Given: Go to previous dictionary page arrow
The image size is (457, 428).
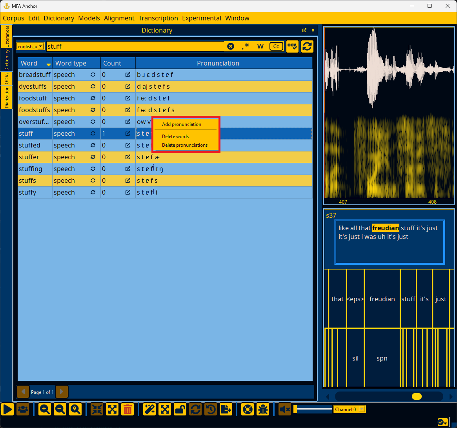Looking at the screenshot, I should [23, 392].
